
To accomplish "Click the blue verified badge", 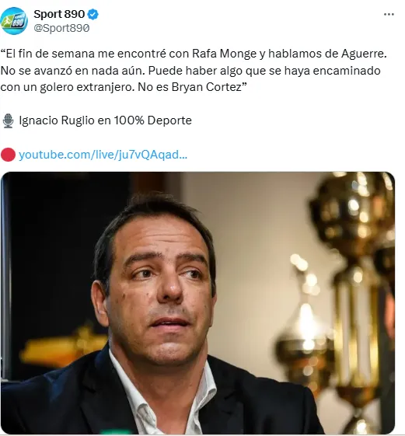I will [x=93, y=14].
